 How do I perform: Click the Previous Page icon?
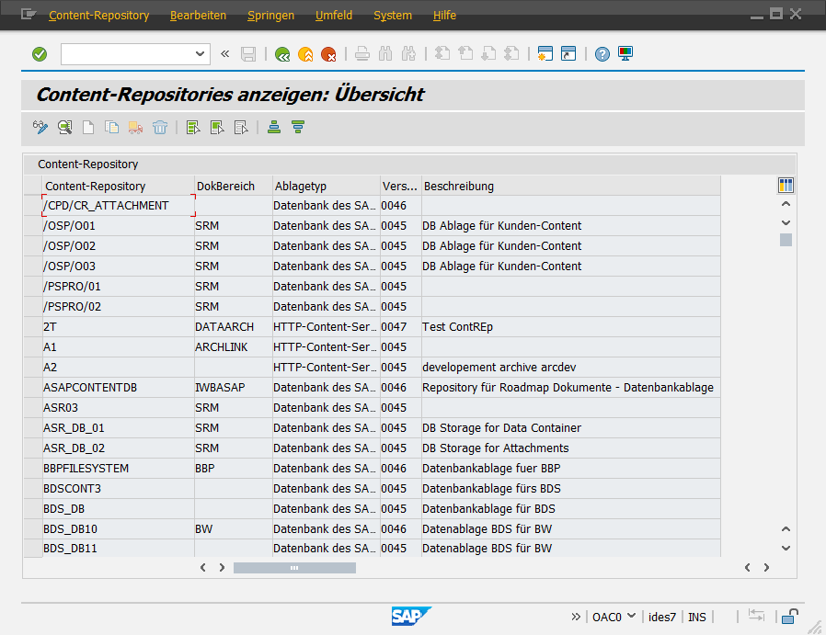pos(465,53)
